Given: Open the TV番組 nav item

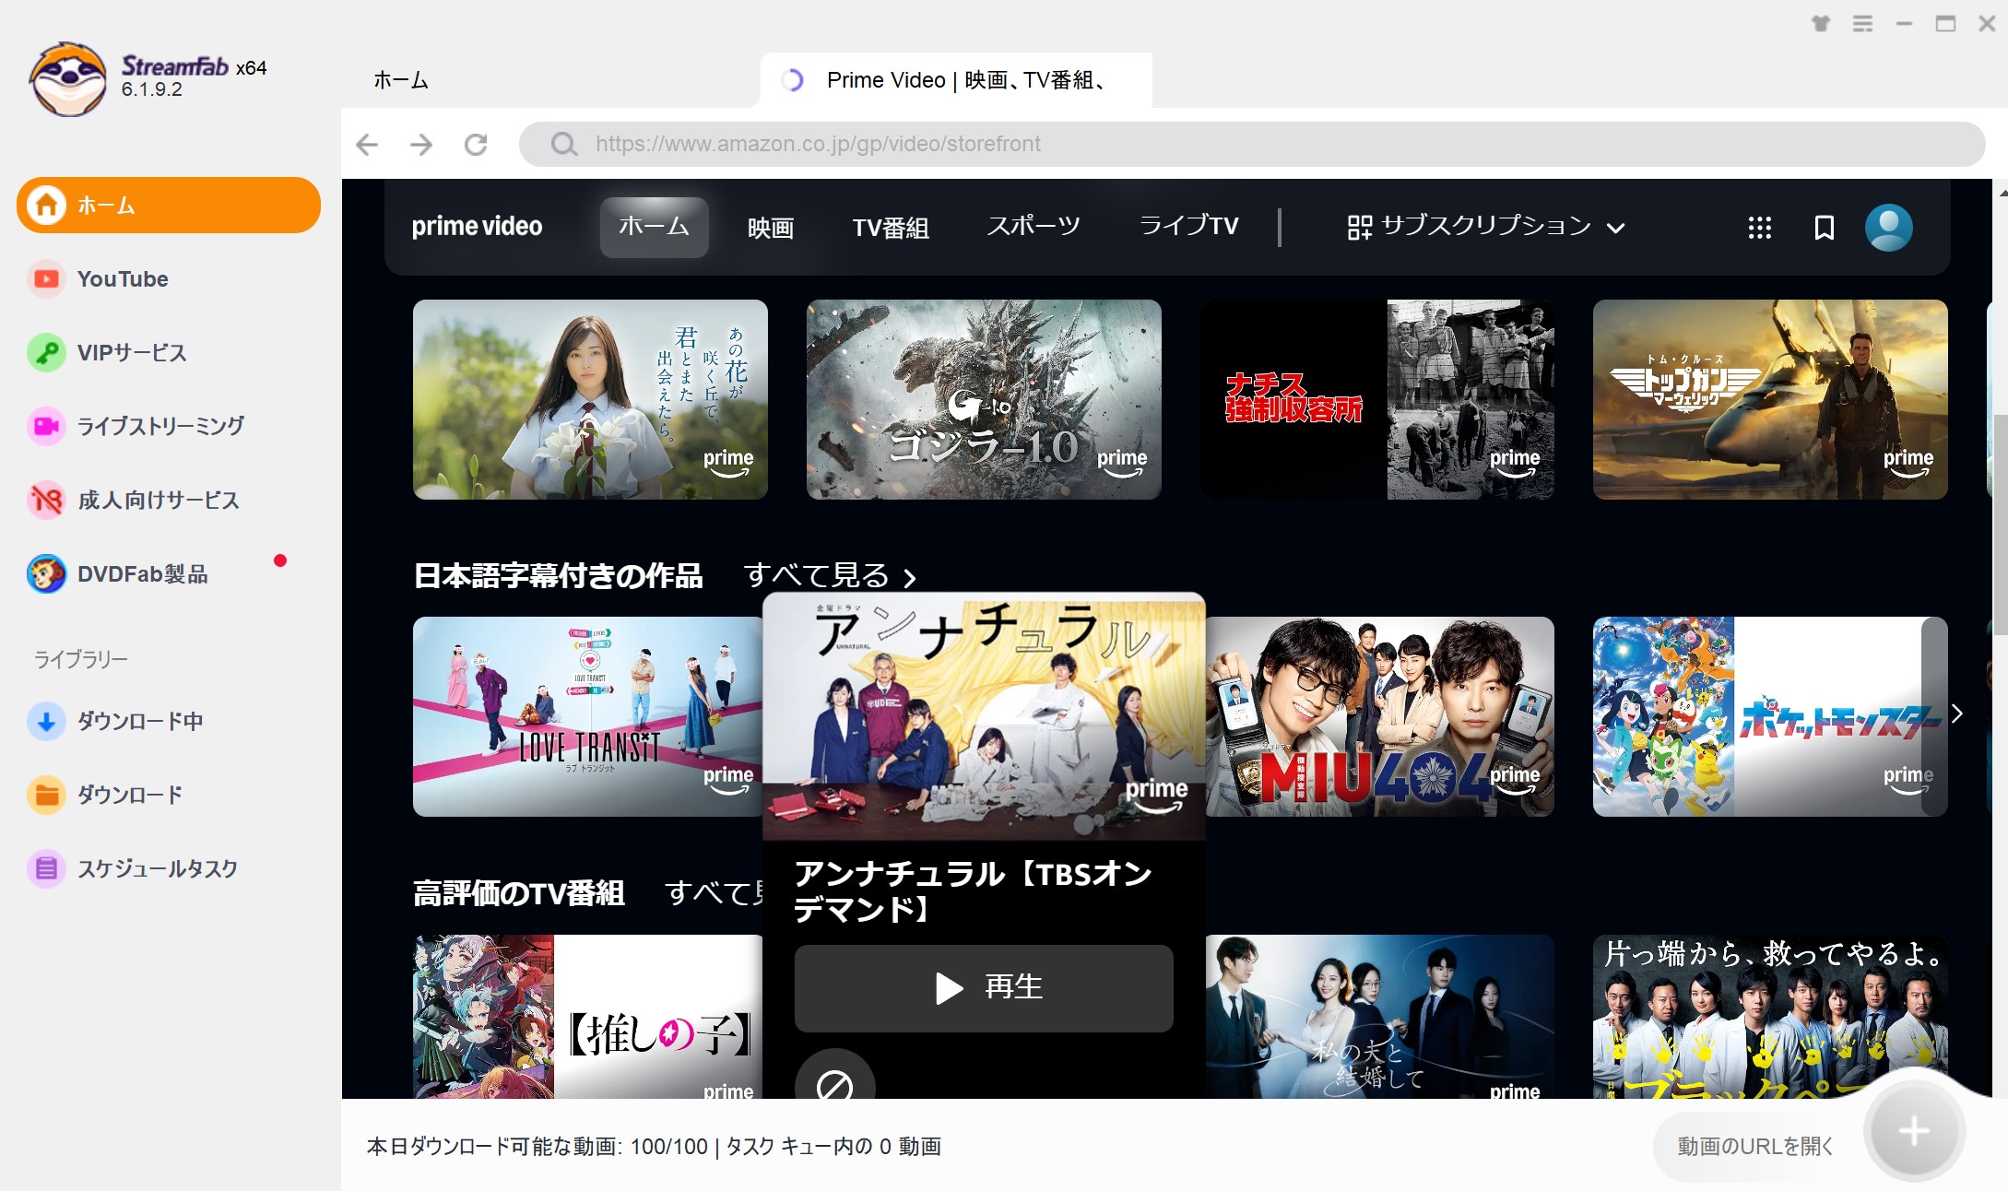Looking at the screenshot, I should click(891, 227).
